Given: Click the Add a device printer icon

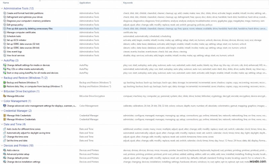Looking at the screenshot, I should coord(5,150).
